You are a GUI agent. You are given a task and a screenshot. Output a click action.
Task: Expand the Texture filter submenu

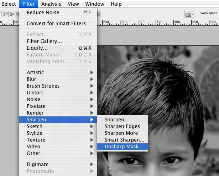point(58,140)
